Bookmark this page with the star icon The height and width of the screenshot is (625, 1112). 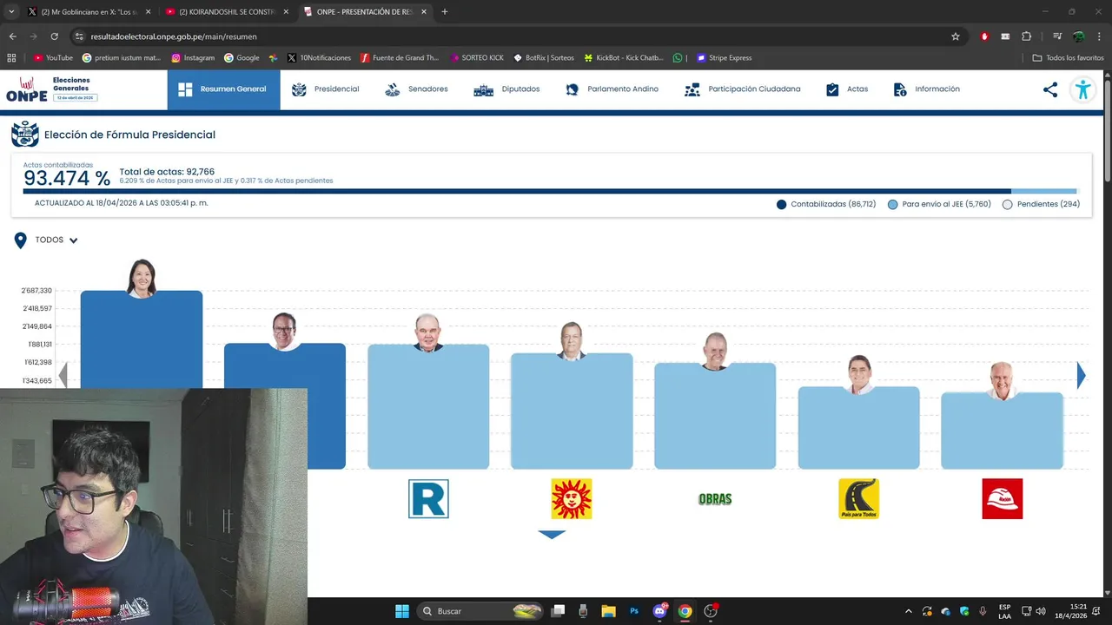tap(956, 36)
